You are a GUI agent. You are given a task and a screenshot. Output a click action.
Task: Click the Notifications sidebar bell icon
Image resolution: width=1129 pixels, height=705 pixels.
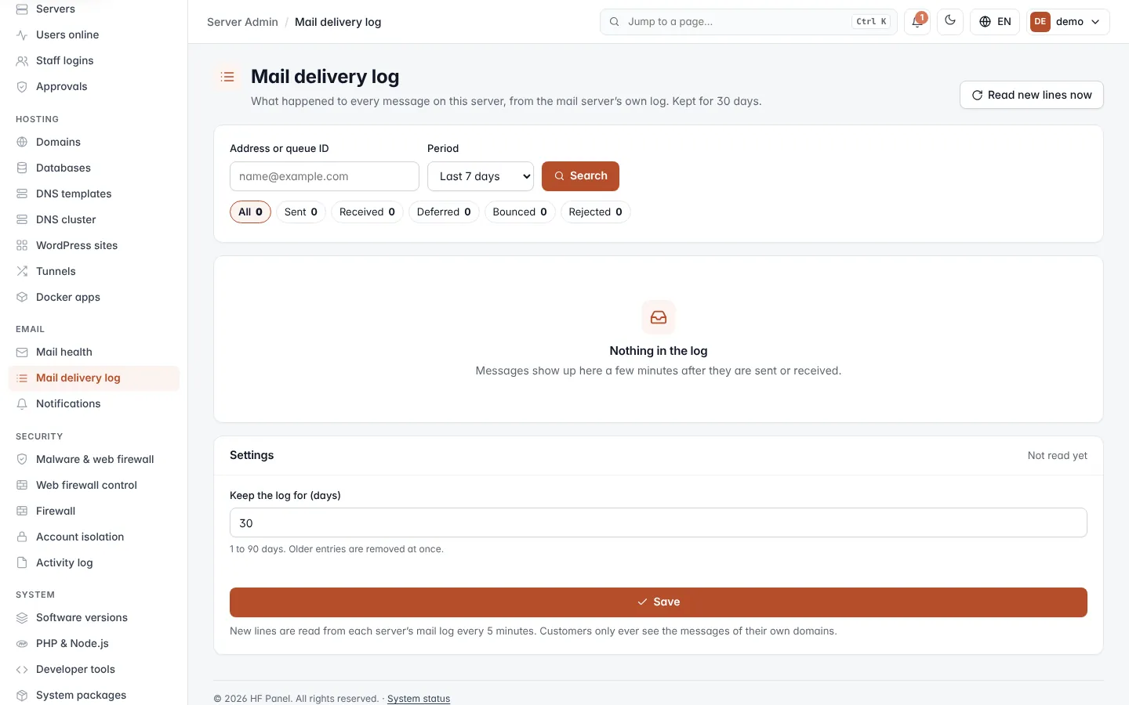pyautogui.click(x=22, y=404)
